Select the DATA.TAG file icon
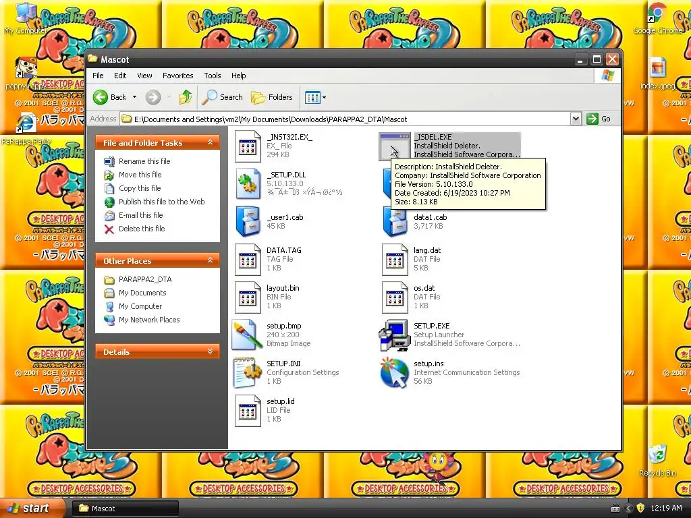Image resolution: width=691 pixels, height=518 pixels. 248,260
